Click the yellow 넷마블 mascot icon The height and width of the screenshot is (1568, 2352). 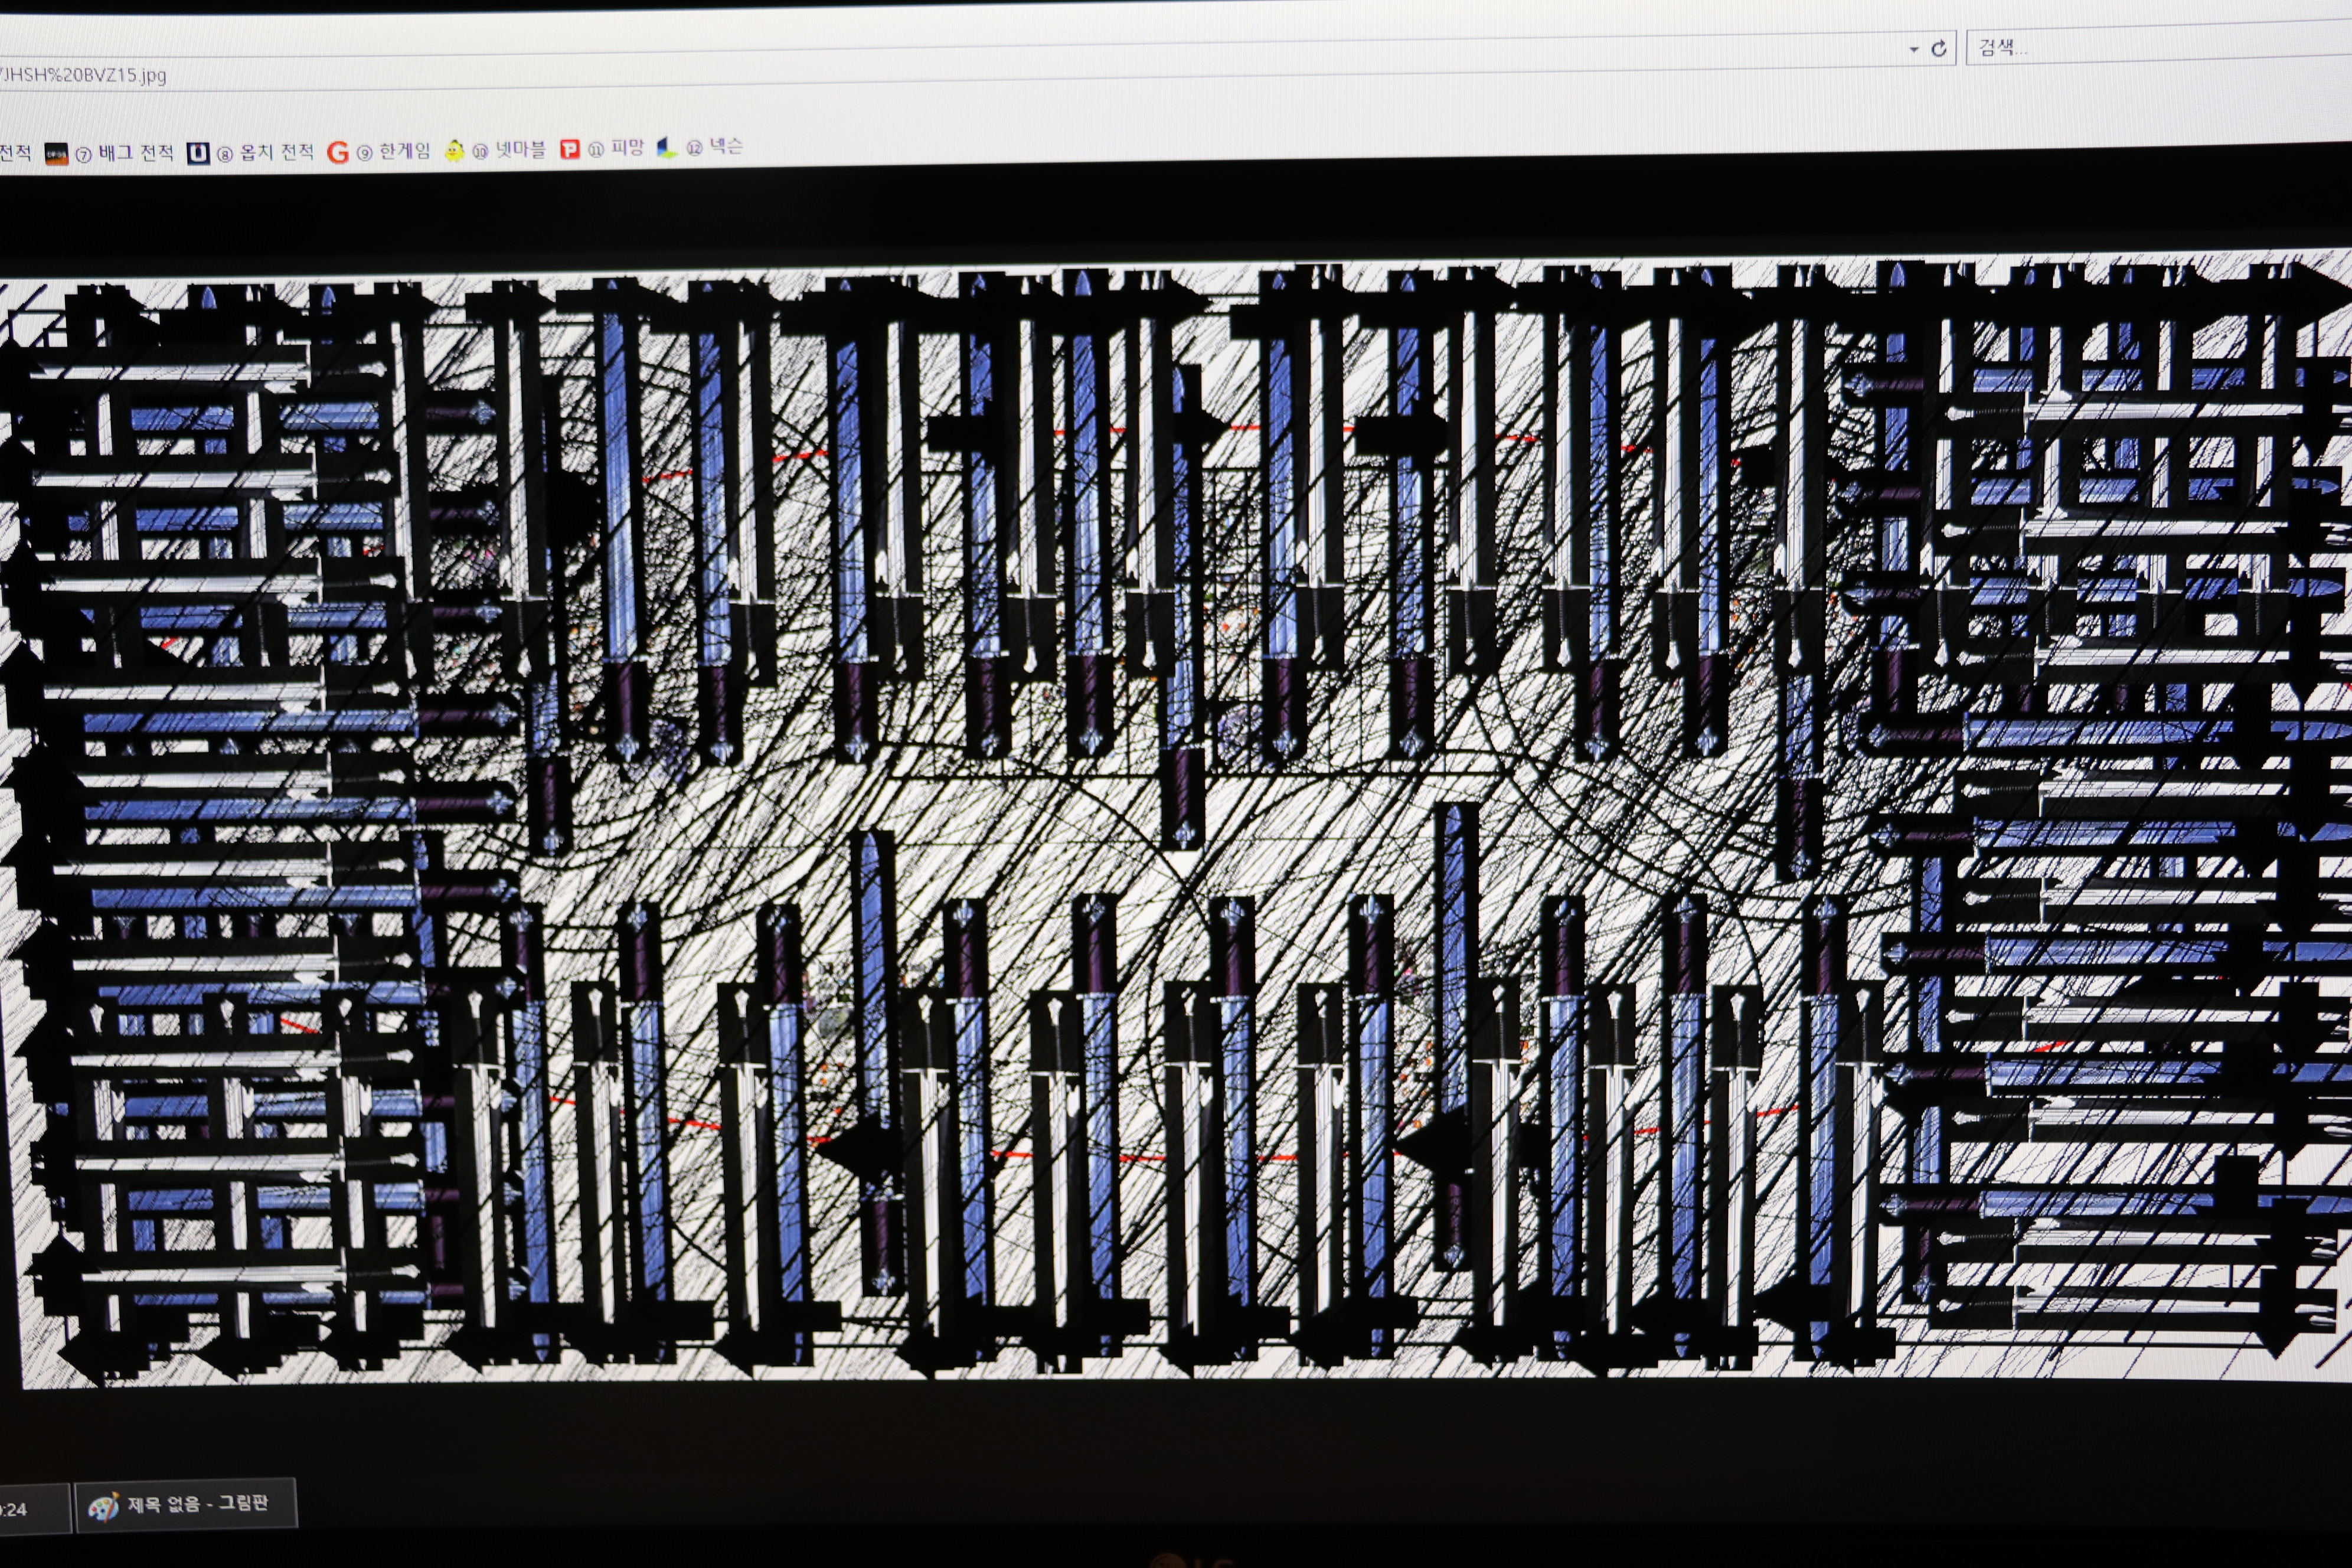tap(454, 151)
